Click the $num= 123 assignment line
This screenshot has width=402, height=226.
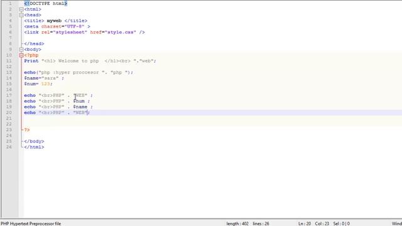38,83
